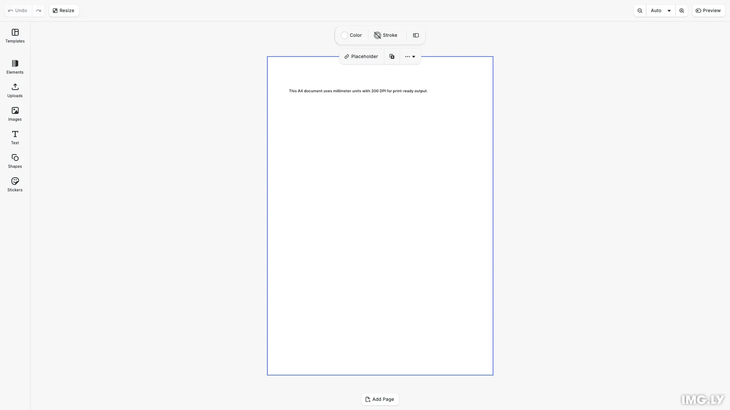The width and height of the screenshot is (730, 410).
Task: Open the Resize dialog
Action: click(63, 10)
